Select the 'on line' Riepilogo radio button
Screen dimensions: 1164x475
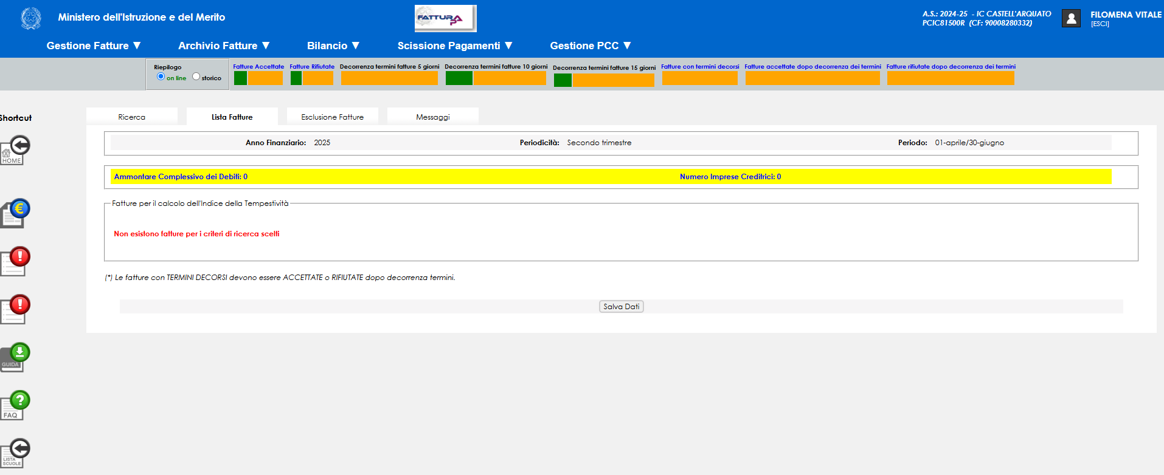tap(161, 77)
